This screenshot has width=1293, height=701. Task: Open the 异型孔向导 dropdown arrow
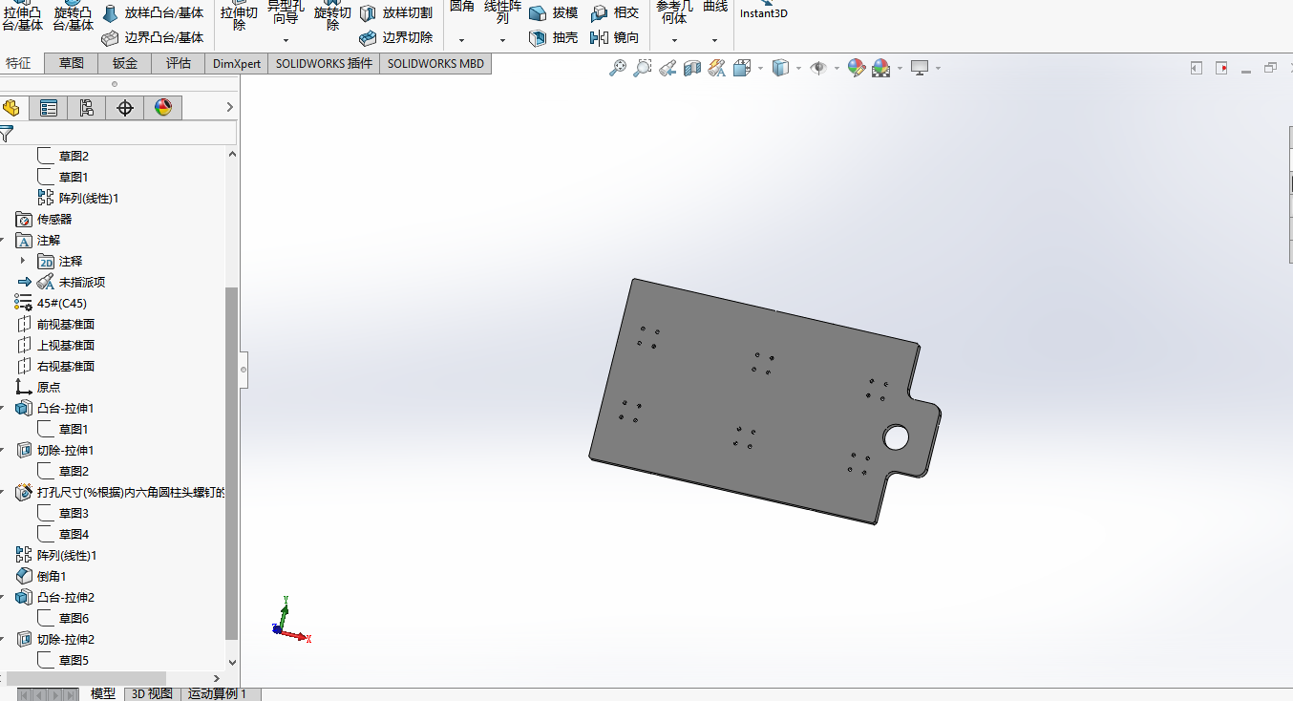coord(286,41)
